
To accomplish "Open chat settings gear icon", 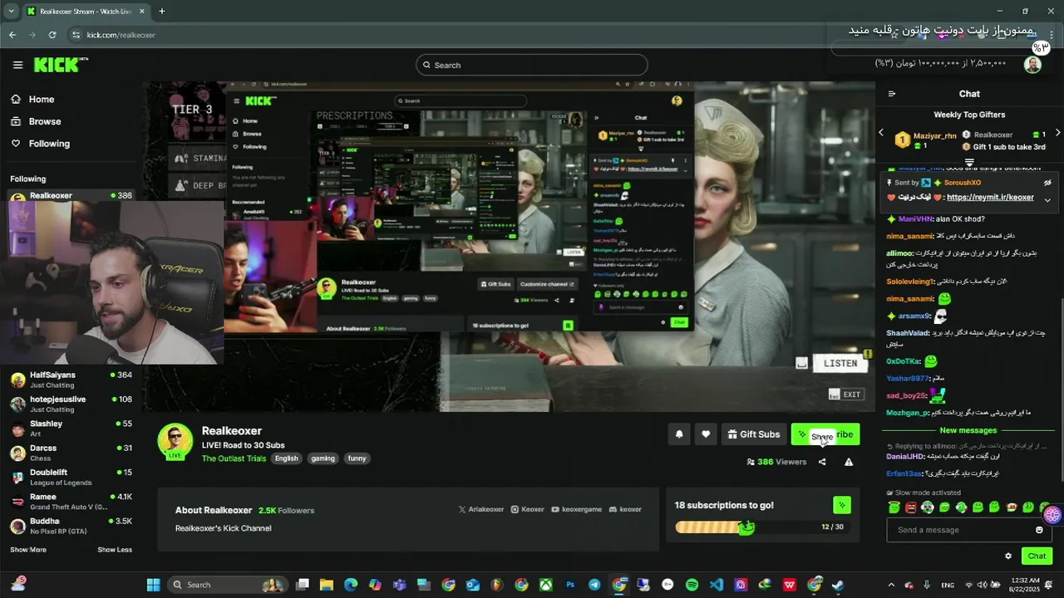I will pyautogui.click(x=1008, y=556).
